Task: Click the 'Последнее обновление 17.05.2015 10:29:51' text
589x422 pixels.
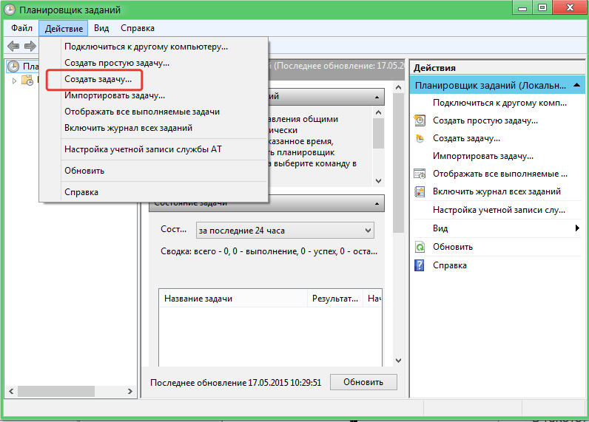Action: point(235,383)
